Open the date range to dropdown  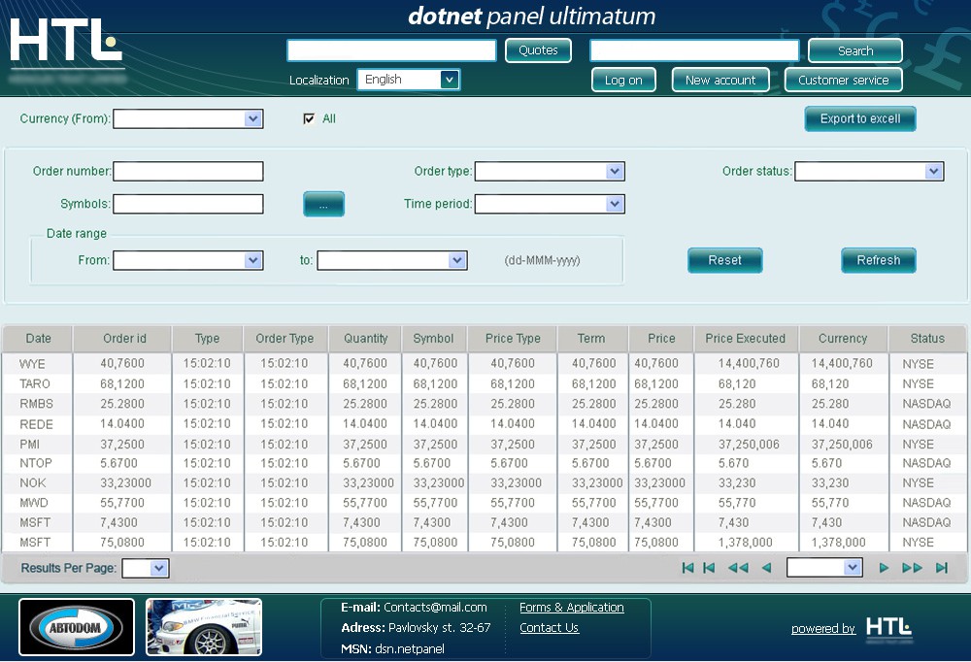392,260
